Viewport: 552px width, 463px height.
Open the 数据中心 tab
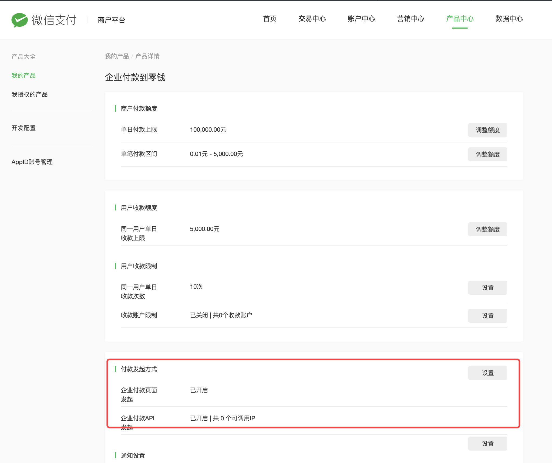point(509,19)
